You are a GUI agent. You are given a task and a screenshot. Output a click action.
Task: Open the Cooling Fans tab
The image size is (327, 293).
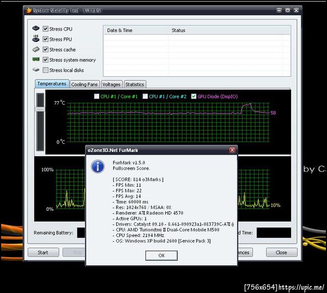pos(84,84)
